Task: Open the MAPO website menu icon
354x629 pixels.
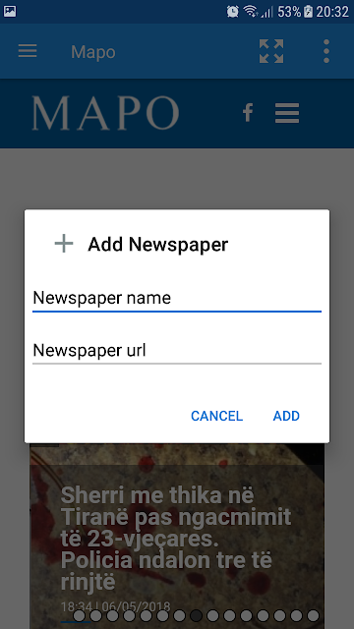Action: [287, 113]
